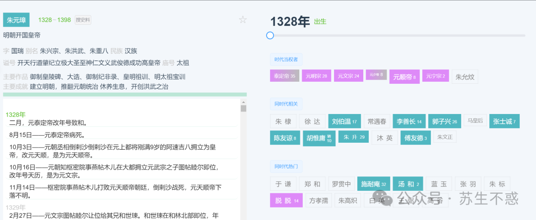Select the 张羽 tag
Image resolution: width=536 pixels, height=220 pixels.
[x=468, y=184]
